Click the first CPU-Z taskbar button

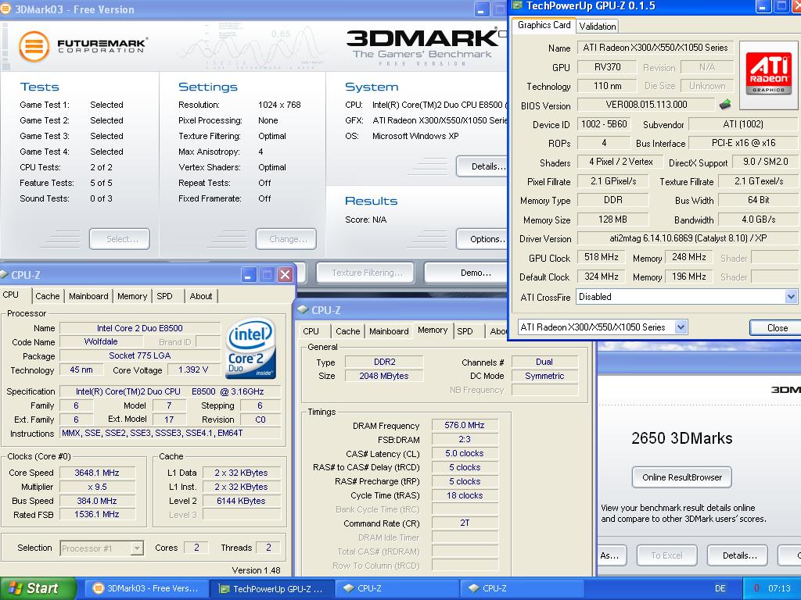pos(397,588)
